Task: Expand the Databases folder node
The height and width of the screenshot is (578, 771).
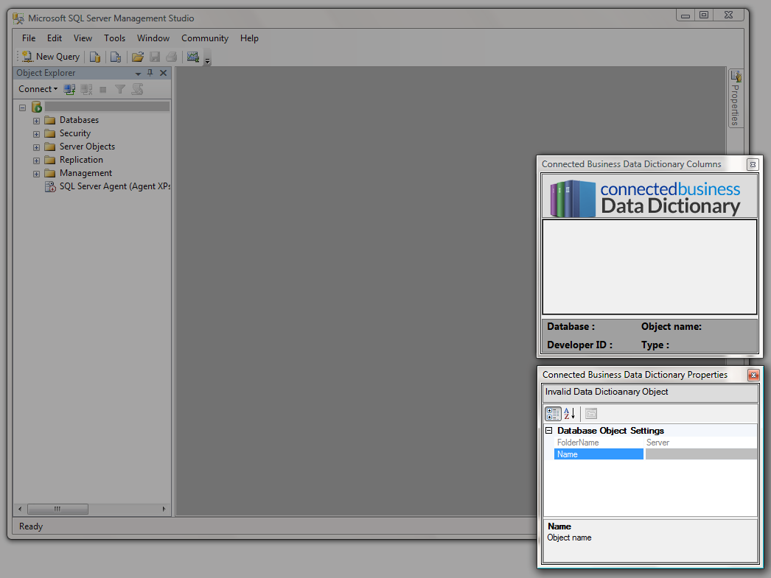Action: coord(36,121)
